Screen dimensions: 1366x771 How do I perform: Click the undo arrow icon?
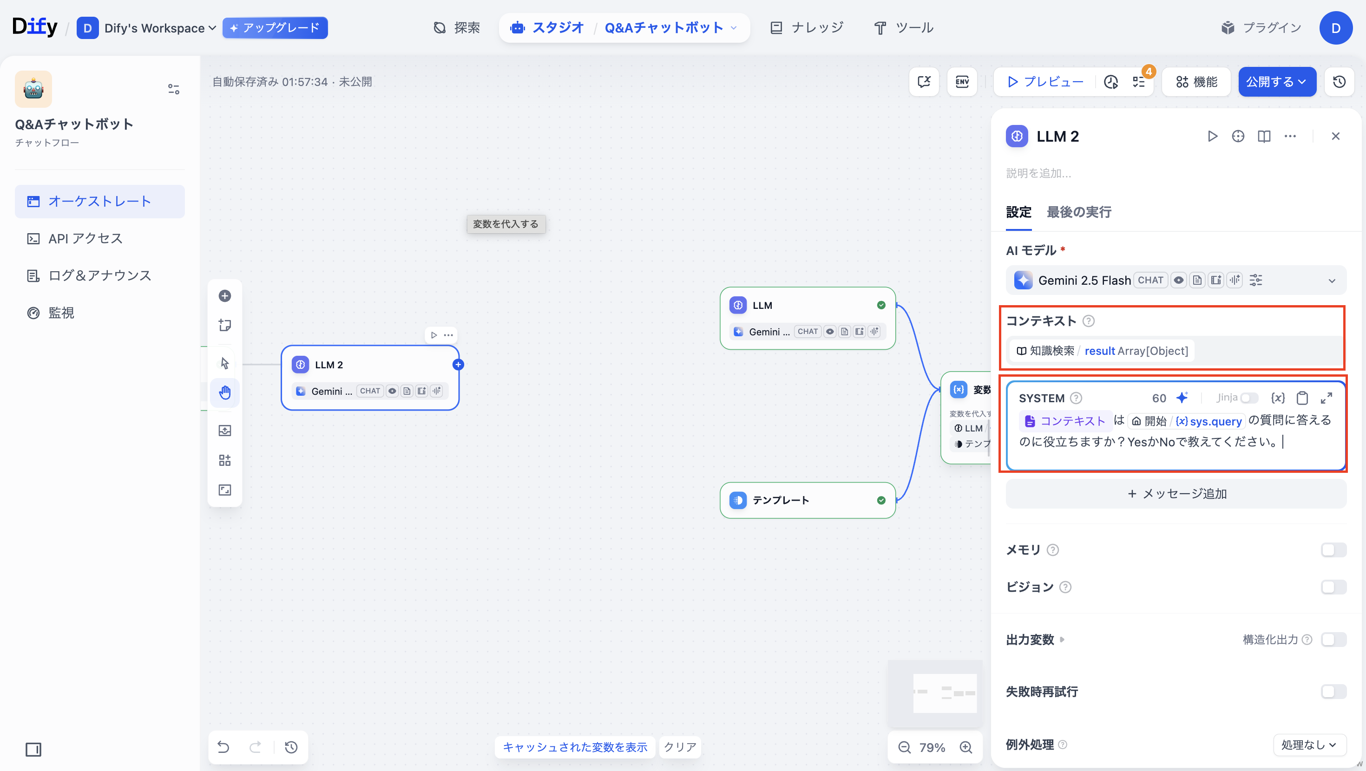pyautogui.click(x=224, y=747)
